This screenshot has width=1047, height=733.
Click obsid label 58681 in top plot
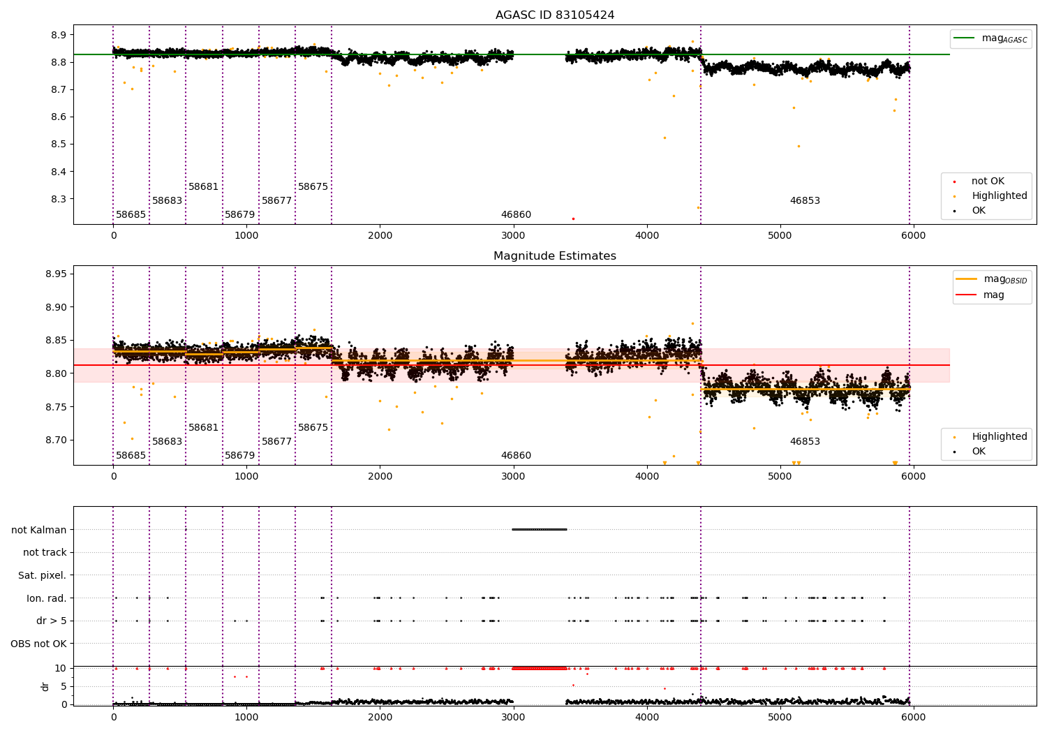coord(204,187)
